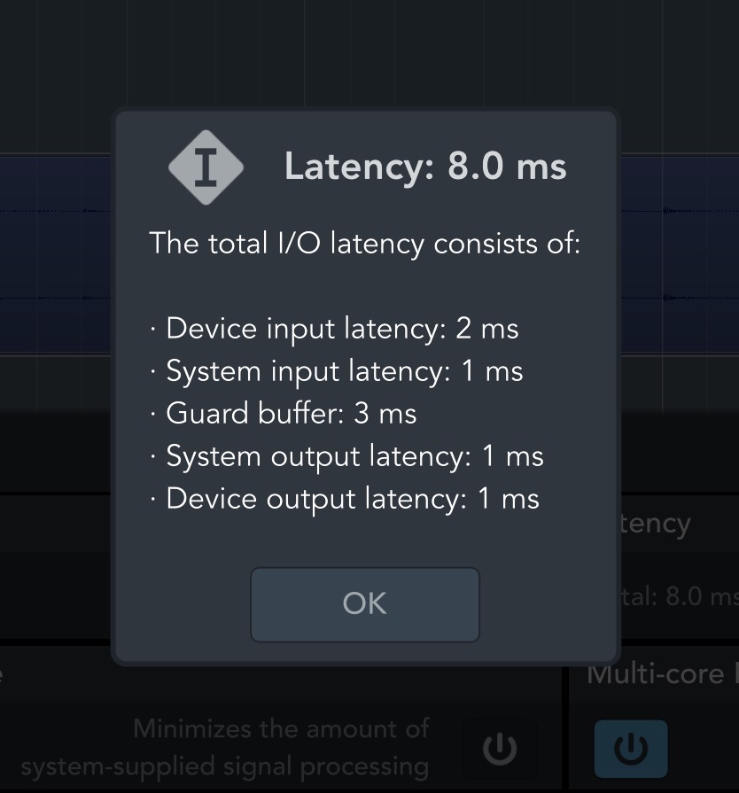
Task: Click the "Device output latency: 1 ms" line
Action: point(352,499)
